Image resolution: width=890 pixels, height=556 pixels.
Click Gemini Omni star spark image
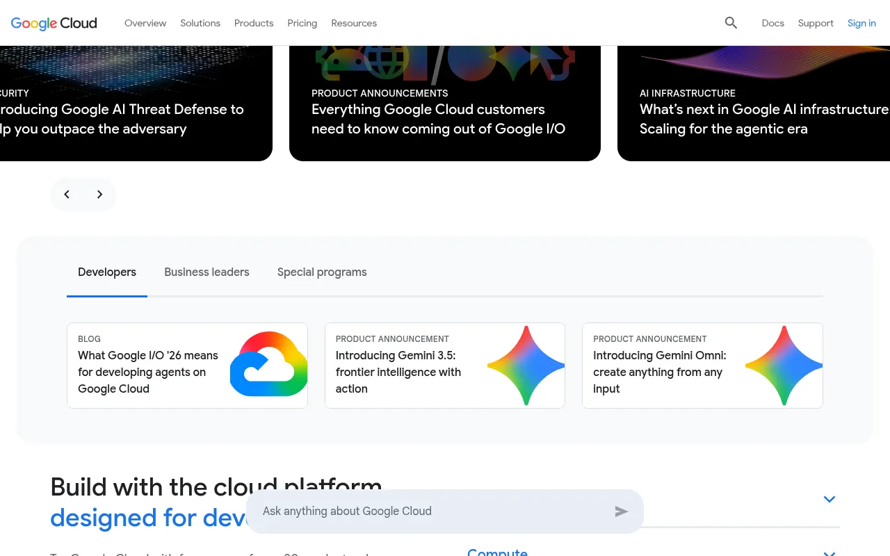[784, 366]
